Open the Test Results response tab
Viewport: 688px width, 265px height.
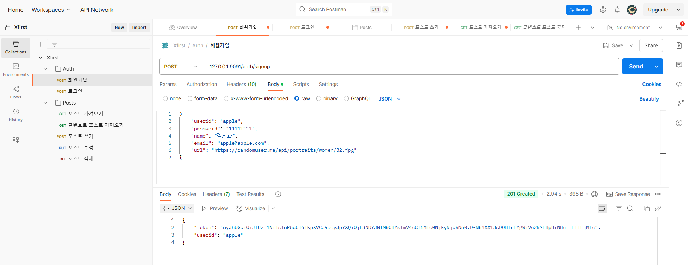pos(250,194)
